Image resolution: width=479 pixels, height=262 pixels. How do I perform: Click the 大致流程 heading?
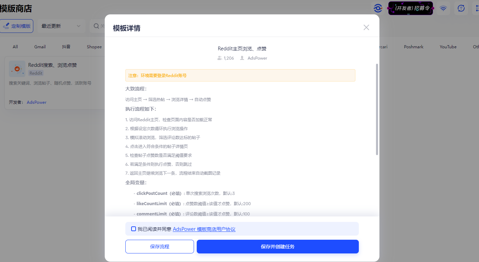(x=136, y=89)
